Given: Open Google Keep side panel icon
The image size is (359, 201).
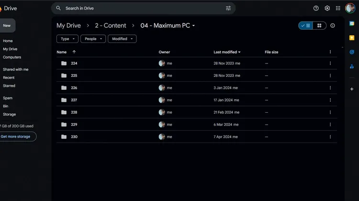Looking at the screenshot, I should pyautogui.click(x=352, y=38).
